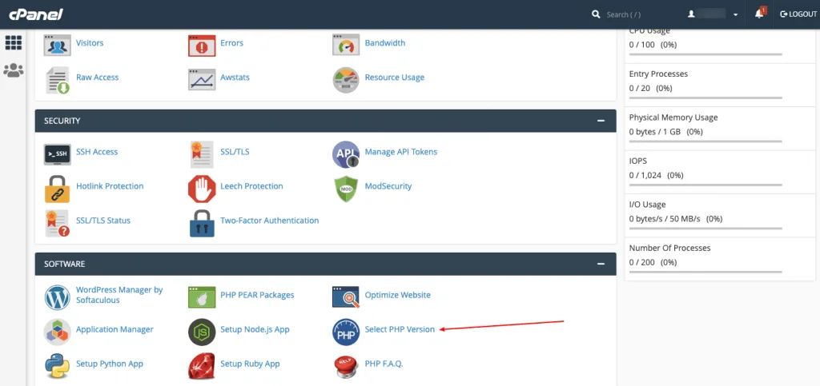Click the SSH Access terminal icon

pos(57,154)
